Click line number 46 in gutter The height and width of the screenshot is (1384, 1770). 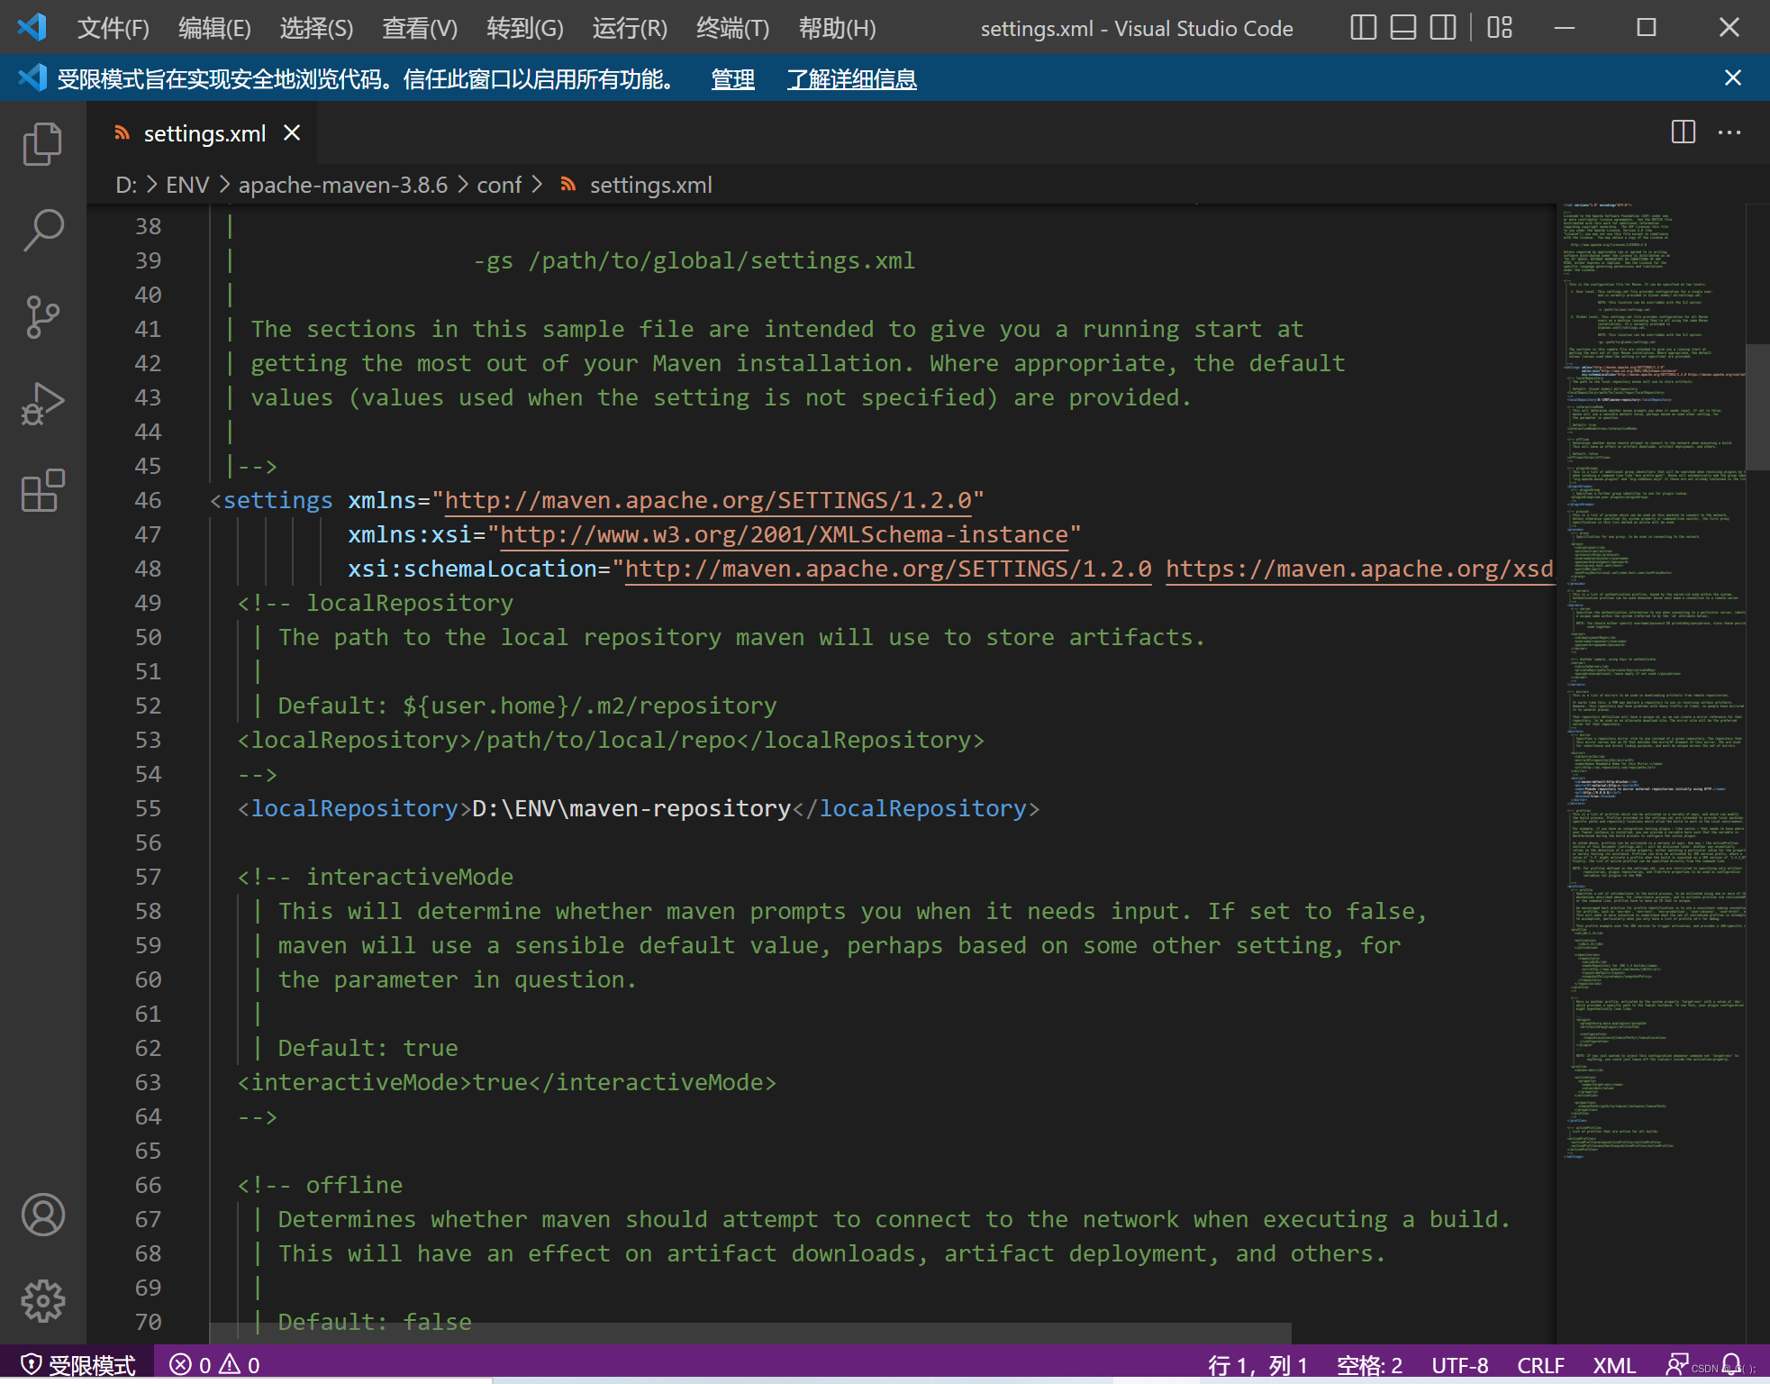tap(148, 500)
